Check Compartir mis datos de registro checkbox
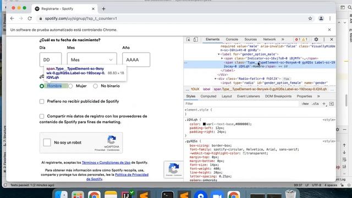 coord(42,116)
